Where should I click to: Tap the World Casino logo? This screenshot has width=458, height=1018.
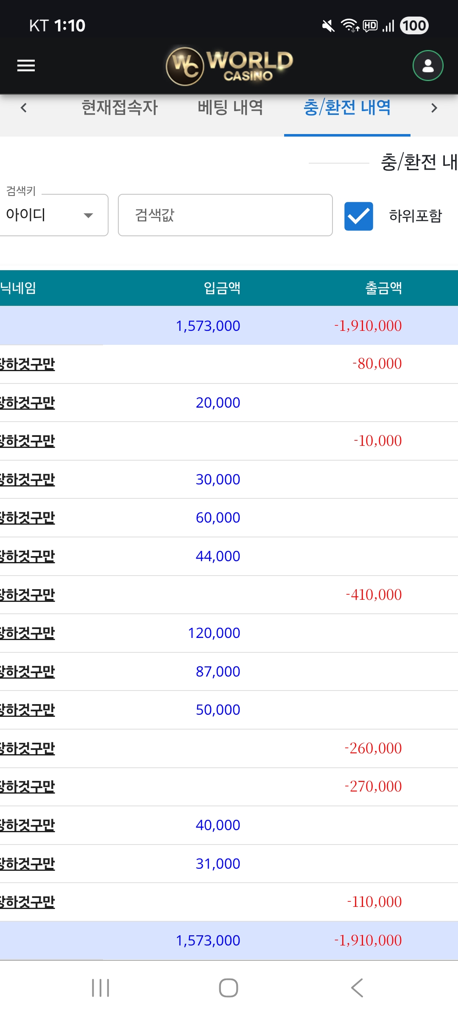point(229,66)
